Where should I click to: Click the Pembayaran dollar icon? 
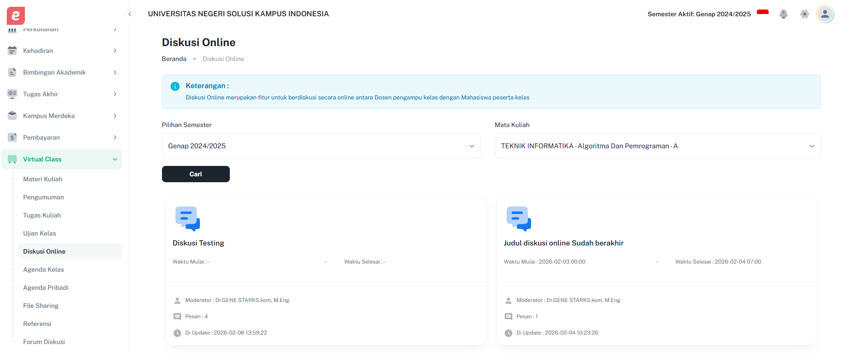pyautogui.click(x=12, y=137)
